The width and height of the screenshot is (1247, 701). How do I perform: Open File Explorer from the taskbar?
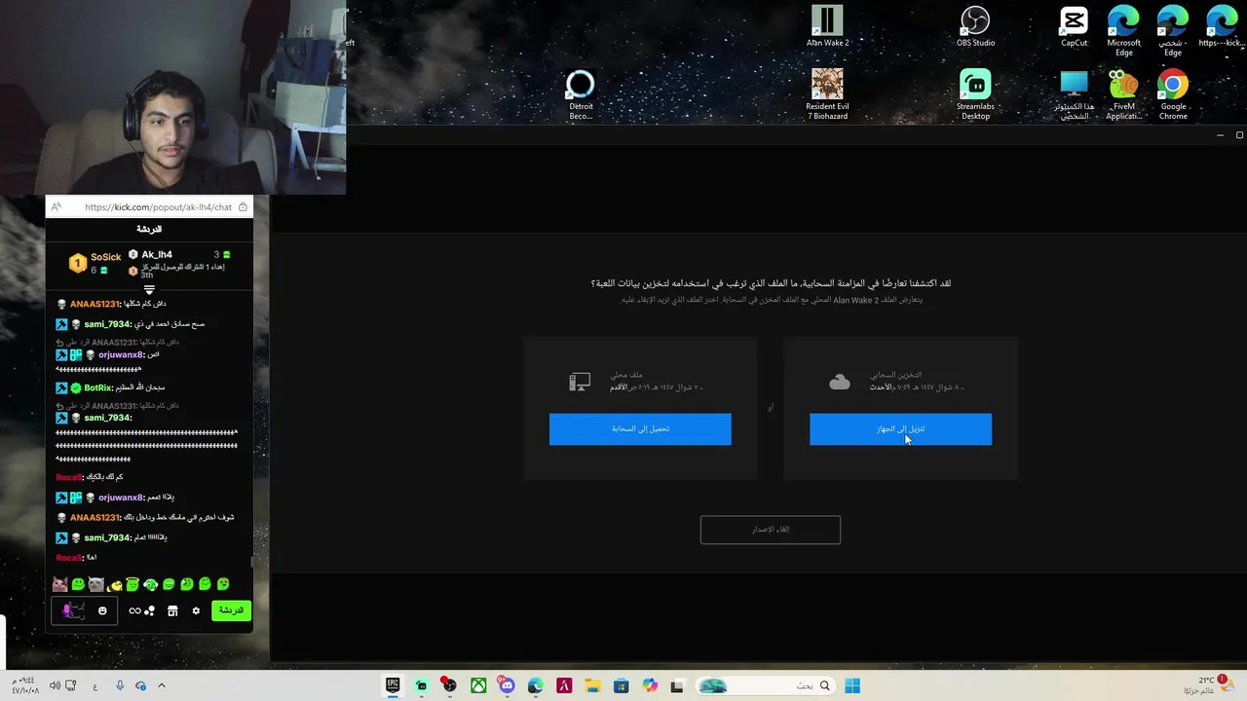592,686
